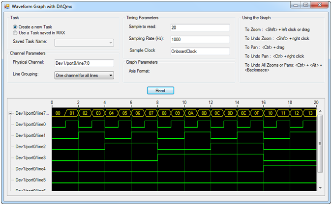
Task: Click the graph scrollbar down arrow
Action: (320, 187)
